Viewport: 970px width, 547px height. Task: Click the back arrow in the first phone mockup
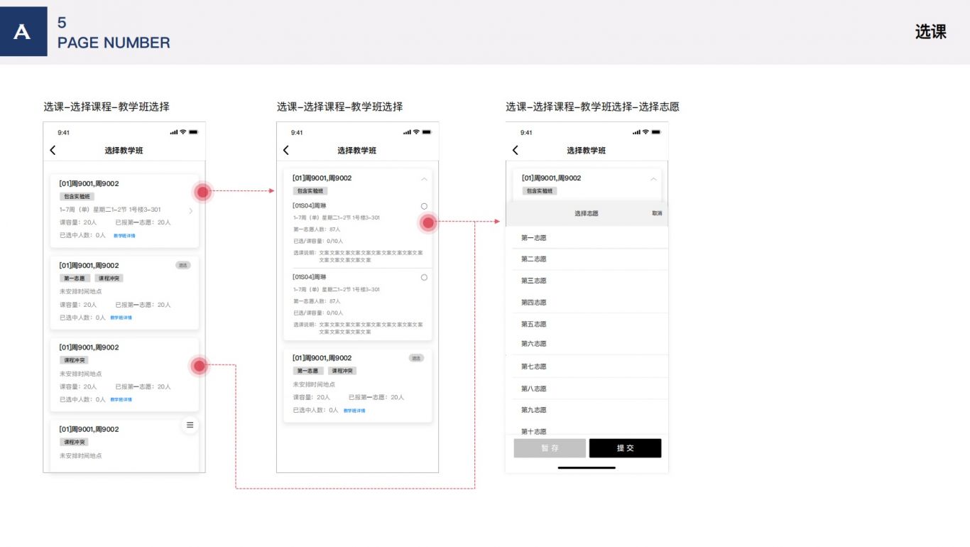[53, 150]
